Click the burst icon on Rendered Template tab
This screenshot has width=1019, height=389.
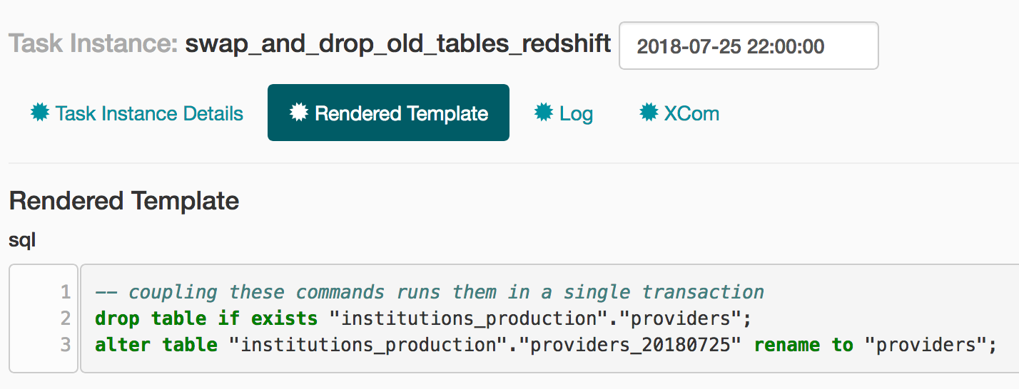coord(300,113)
